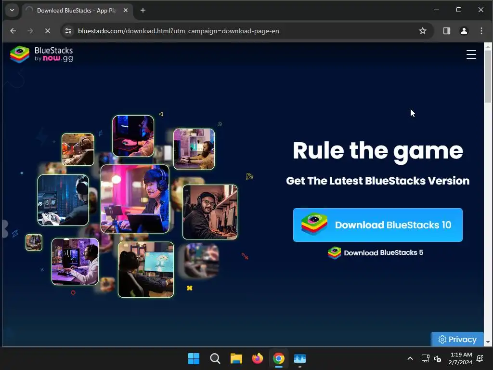Click the Chrome taskbar icon
Image resolution: width=493 pixels, height=370 pixels.
[x=279, y=358]
